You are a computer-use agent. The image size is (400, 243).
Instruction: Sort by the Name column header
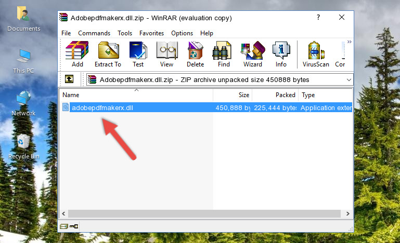click(x=136, y=95)
